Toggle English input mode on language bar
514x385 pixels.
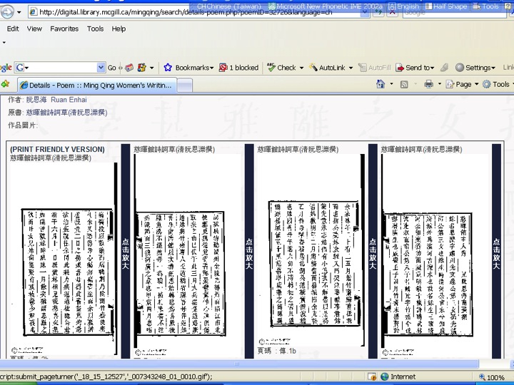tap(404, 6)
